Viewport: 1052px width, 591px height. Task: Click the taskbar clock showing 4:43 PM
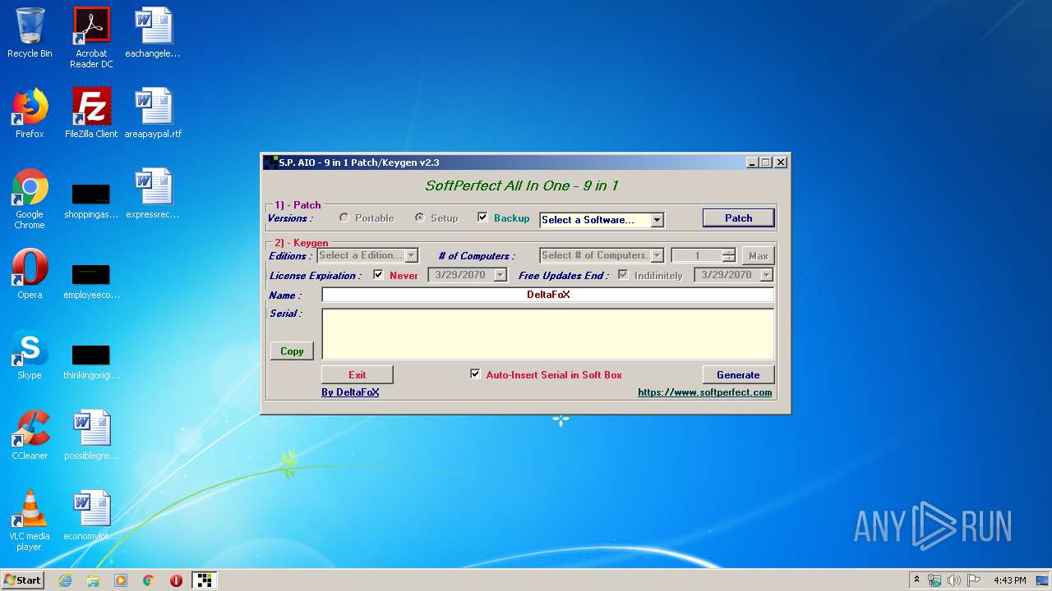[1009, 580]
